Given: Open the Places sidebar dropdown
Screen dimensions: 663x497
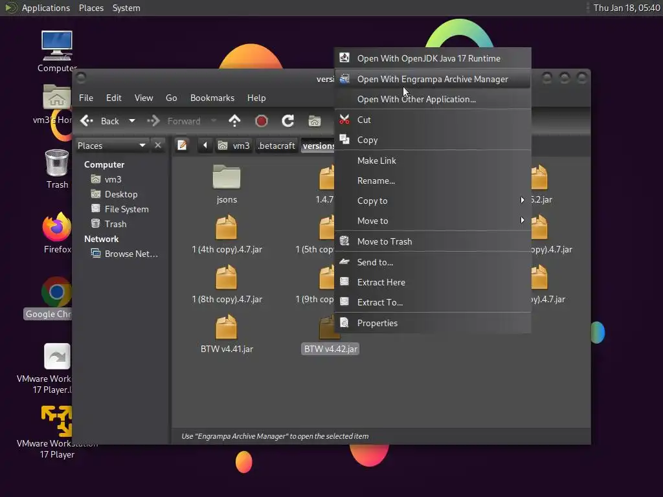Looking at the screenshot, I should pos(111,146).
